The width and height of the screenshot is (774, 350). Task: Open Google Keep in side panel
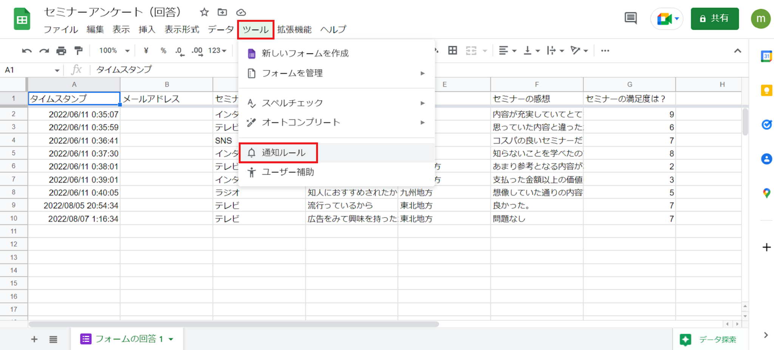[x=766, y=90]
